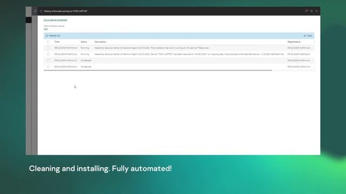Select the Running status in the 4:29:44 pm row
The image size is (346, 194).
pyautogui.click(x=85, y=48)
